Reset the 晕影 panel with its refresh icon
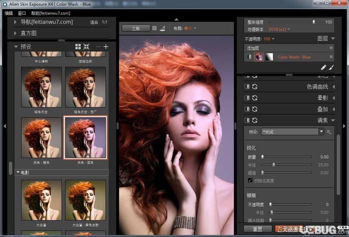The image size is (349, 237). tap(255, 98)
